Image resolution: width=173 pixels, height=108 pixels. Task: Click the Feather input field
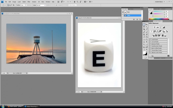point(23,5)
